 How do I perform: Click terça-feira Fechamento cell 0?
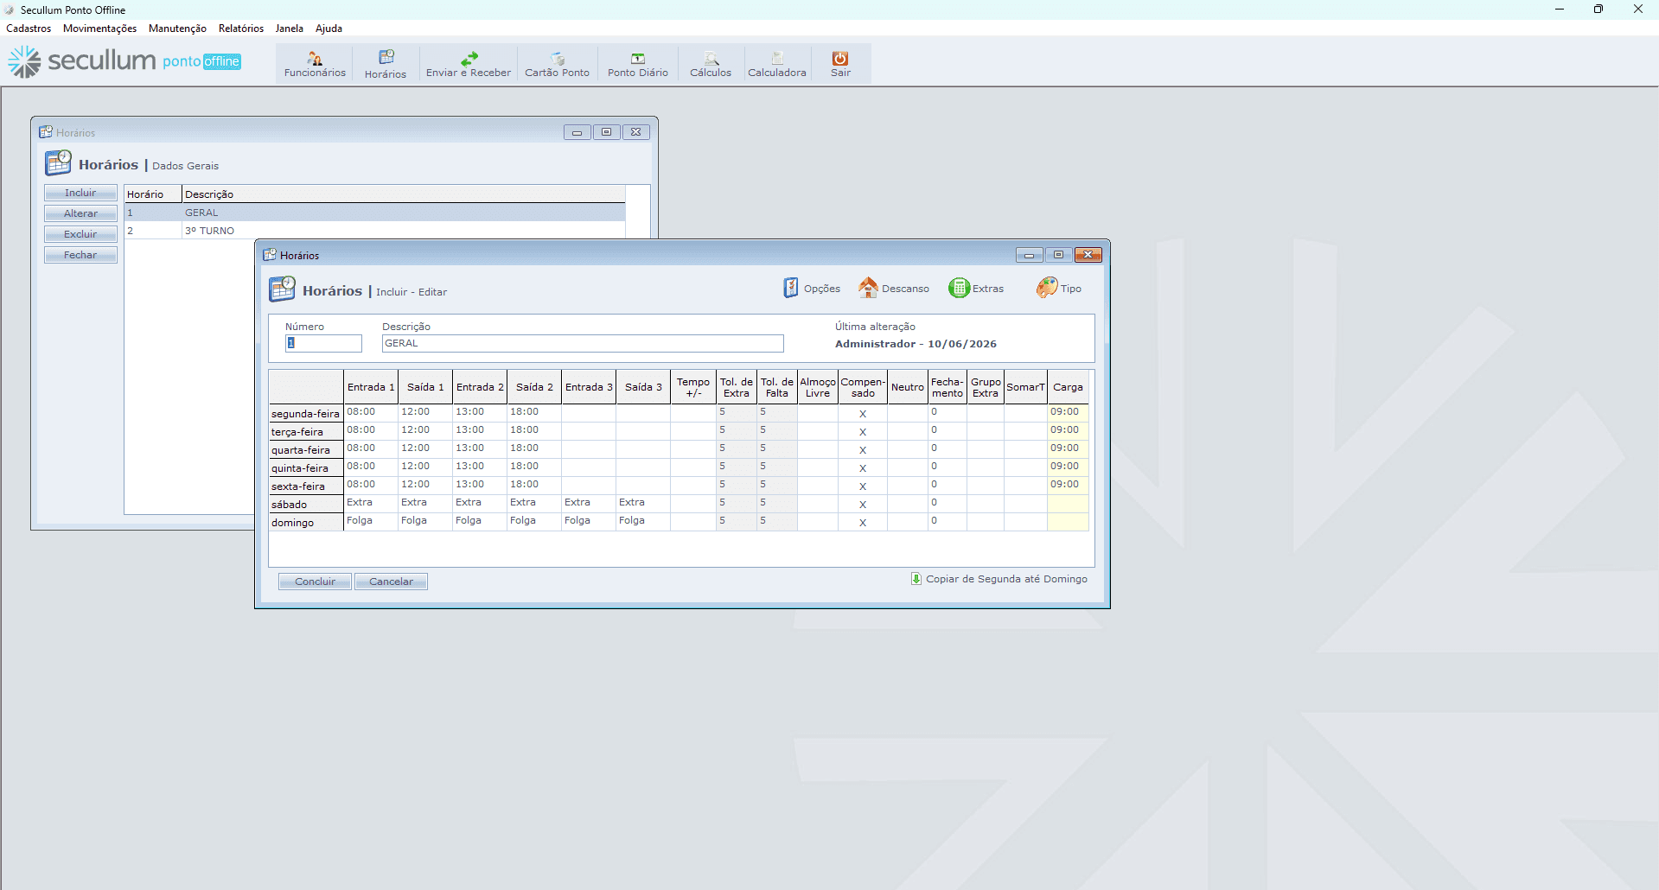point(948,431)
